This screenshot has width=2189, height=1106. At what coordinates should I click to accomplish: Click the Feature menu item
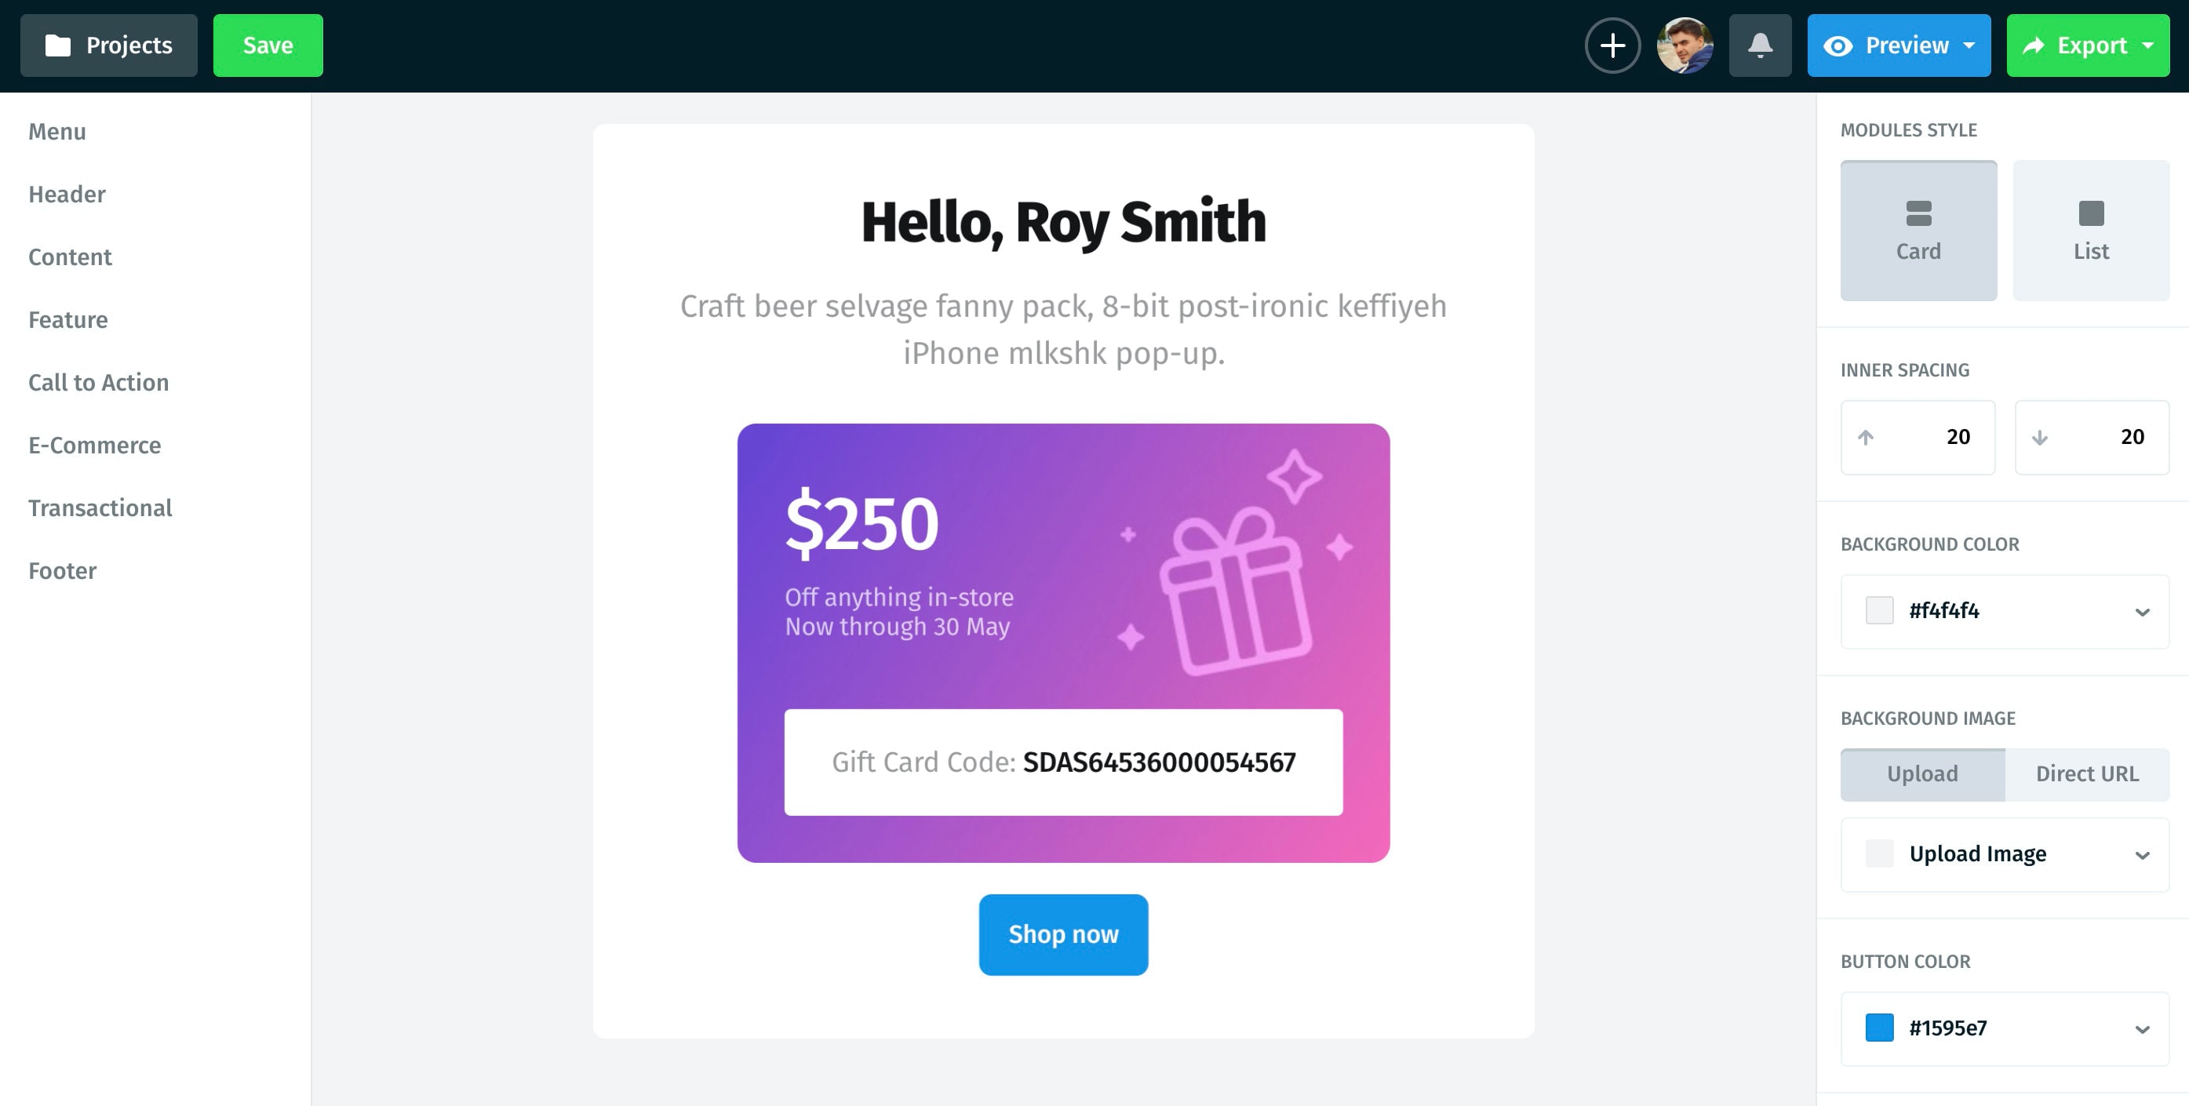67,318
